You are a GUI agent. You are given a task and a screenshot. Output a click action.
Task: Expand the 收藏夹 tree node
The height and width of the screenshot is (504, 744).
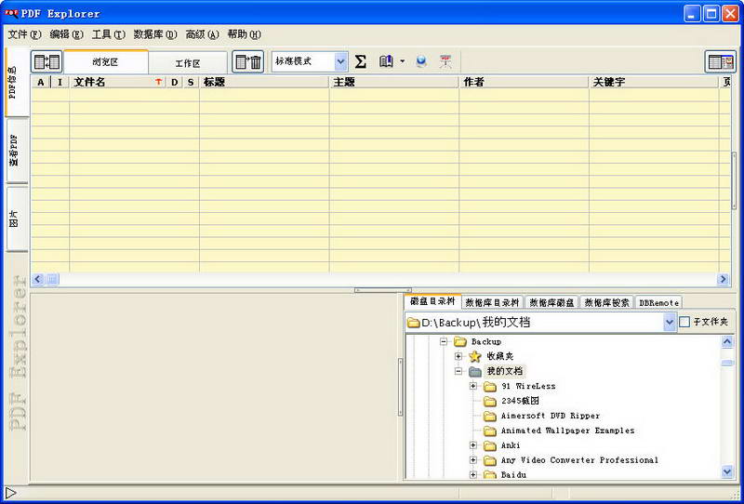pyautogui.click(x=458, y=356)
